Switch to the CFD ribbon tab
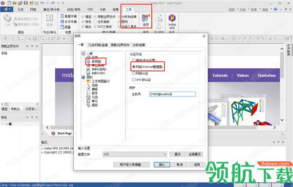The height and width of the screenshot is (187, 293). pos(90,10)
